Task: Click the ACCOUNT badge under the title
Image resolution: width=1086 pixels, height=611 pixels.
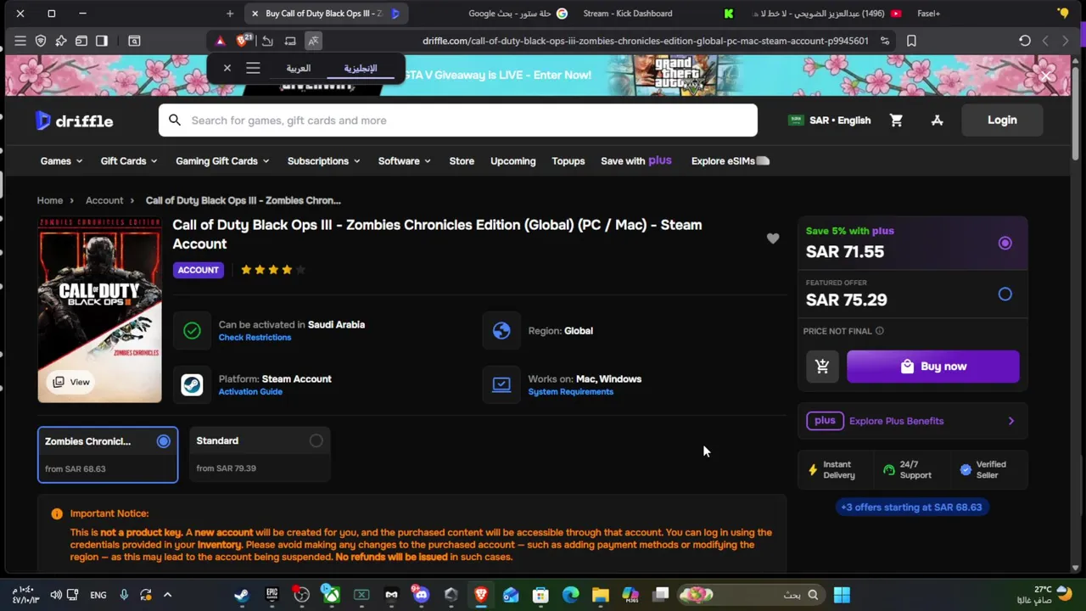Action: 198,270
